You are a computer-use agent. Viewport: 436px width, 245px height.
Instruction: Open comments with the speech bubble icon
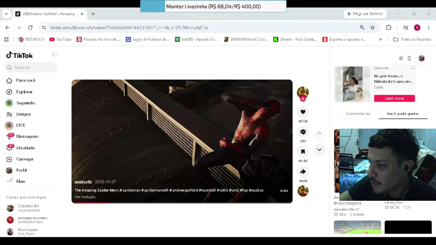coord(303,132)
